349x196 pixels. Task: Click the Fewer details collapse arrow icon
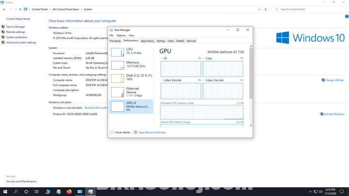(112, 132)
